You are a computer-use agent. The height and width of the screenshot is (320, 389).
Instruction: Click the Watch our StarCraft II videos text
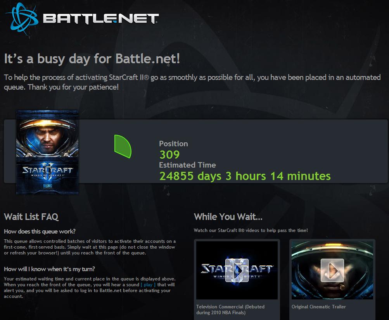(251, 230)
